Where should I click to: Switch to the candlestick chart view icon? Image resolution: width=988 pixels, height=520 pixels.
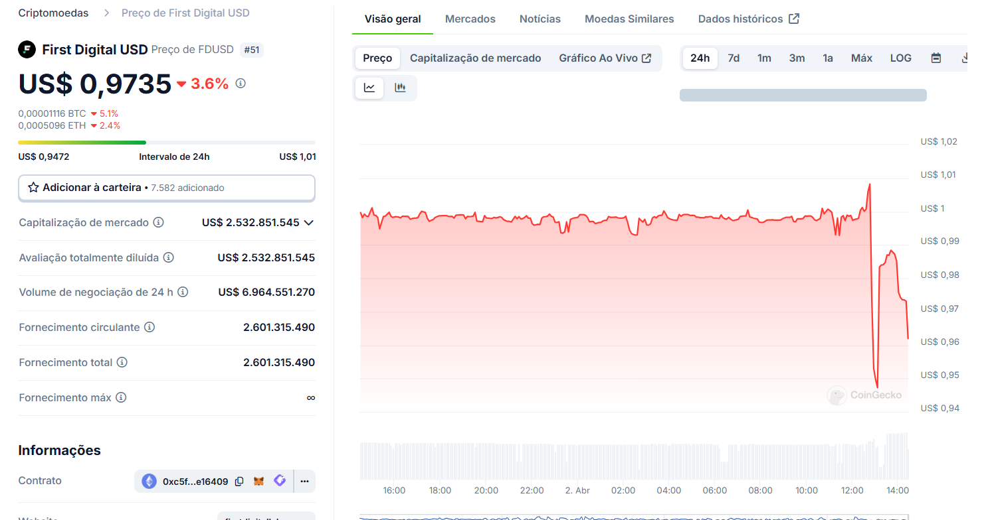pos(400,88)
